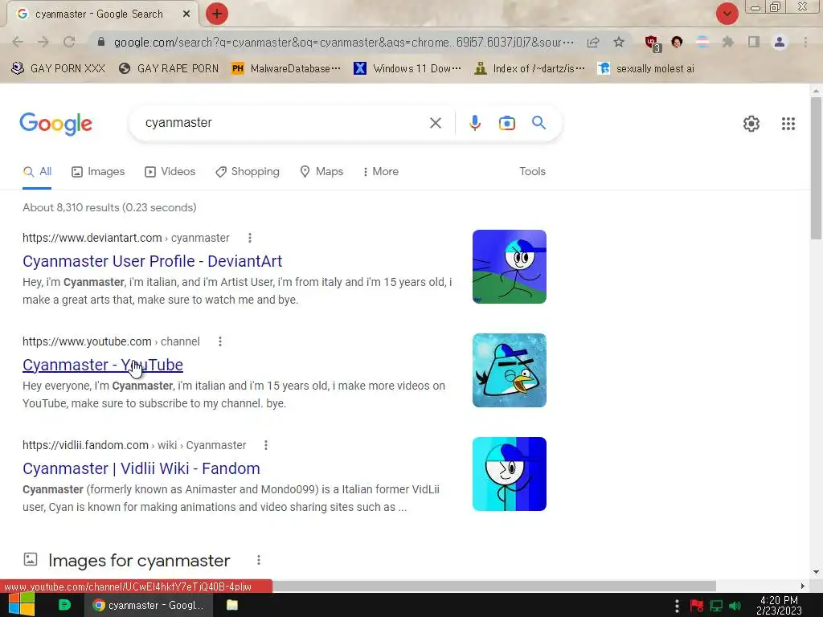This screenshot has height=617, width=823.
Task: Reload the page with the refresh icon
Action: pyautogui.click(x=69, y=42)
